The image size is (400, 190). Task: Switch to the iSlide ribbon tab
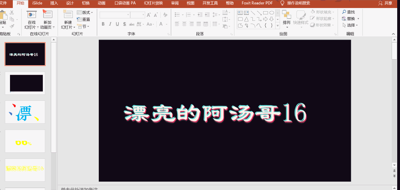pyautogui.click(x=37, y=3)
